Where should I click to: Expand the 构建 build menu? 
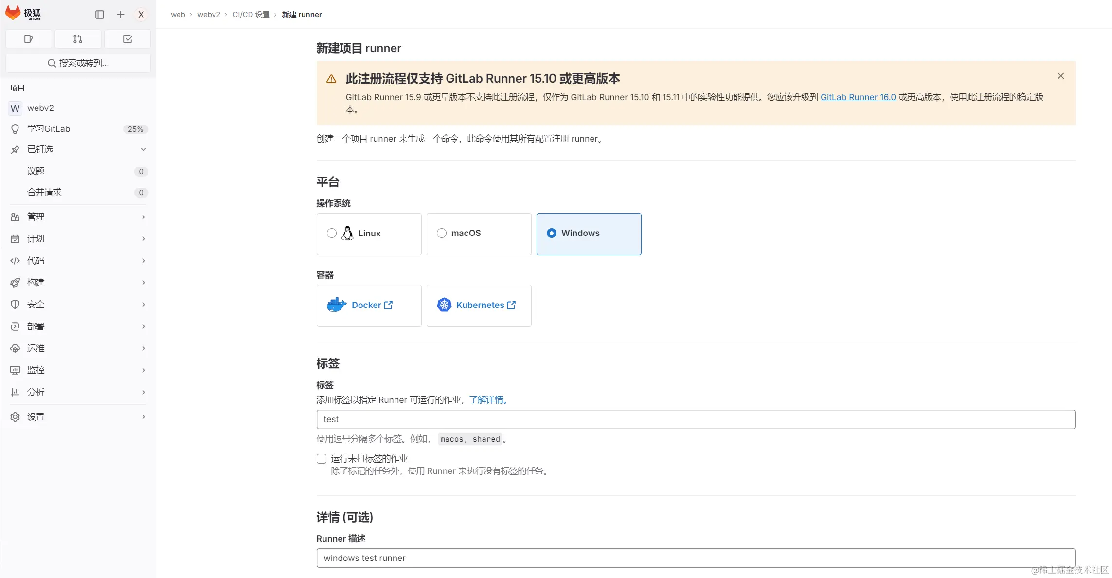point(78,283)
